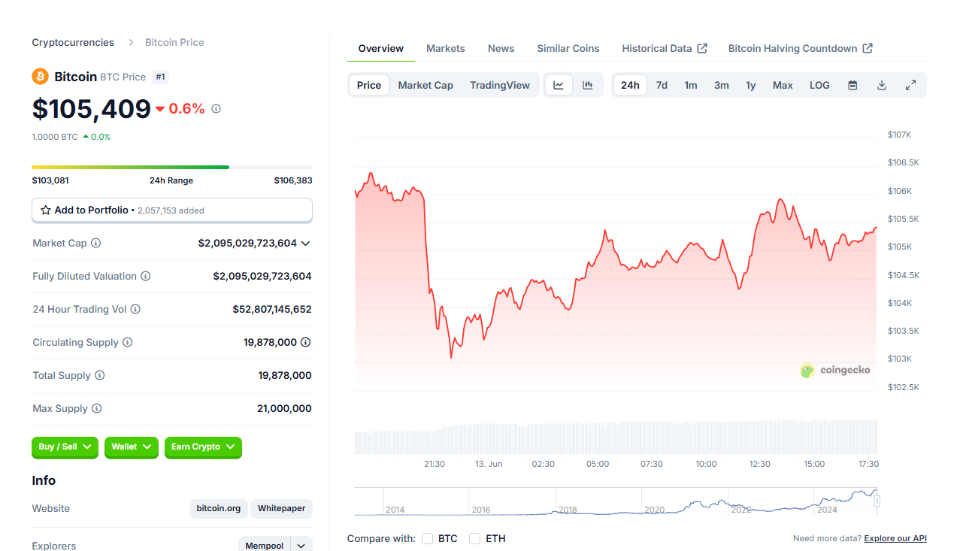960x551 pixels.
Task: Go to Cryptocurrencies breadcrumb link
Action: [73, 43]
